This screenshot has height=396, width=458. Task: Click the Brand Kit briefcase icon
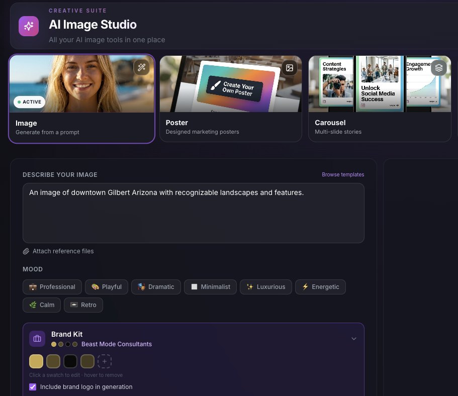coord(37,339)
